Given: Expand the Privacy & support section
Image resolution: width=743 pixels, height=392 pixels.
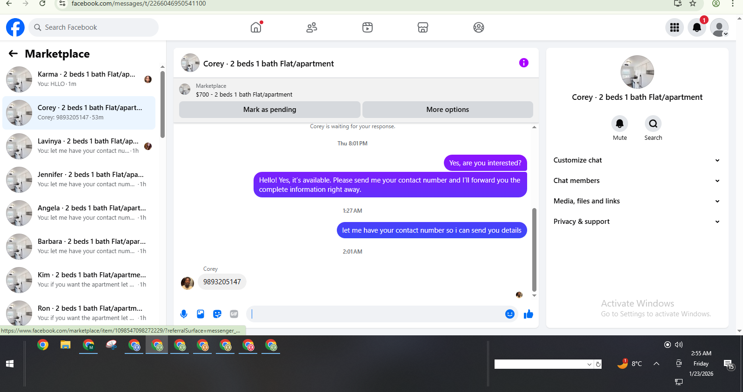Looking at the screenshot, I should point(637,222).
